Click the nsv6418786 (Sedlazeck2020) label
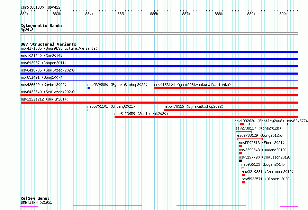The image size is (308, 210). click(48, 70)
